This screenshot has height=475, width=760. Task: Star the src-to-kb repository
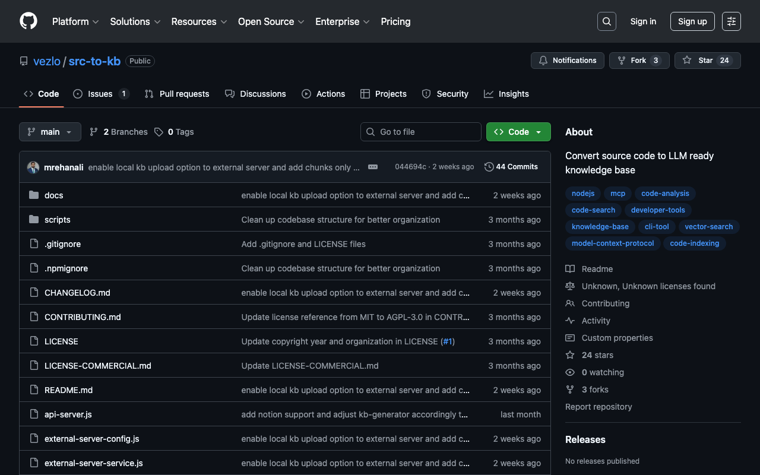[x=707, y=61]
